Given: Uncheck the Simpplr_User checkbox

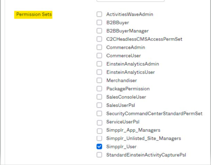Looking at the screenshot, I should (x=99, y=147).
